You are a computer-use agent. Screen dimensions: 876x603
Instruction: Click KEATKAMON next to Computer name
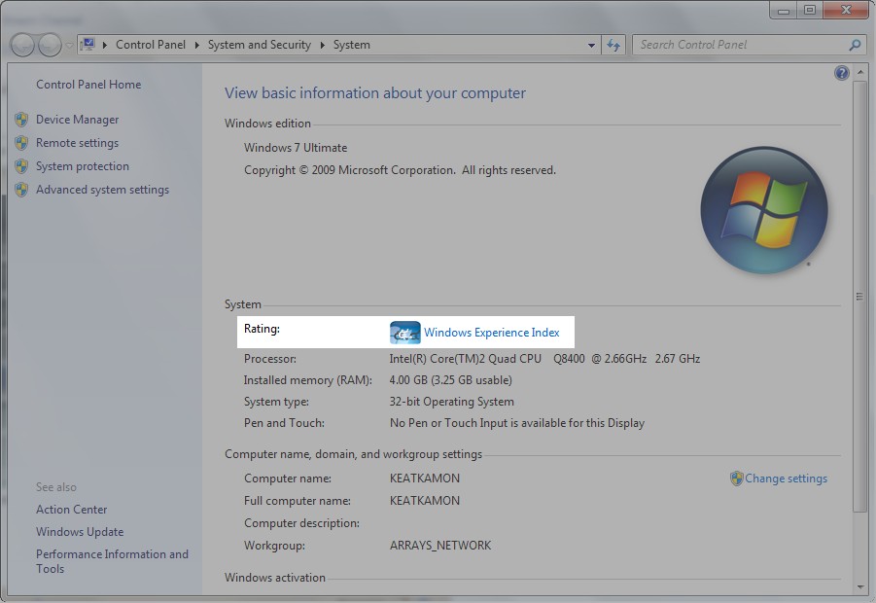tap(425, 479)
